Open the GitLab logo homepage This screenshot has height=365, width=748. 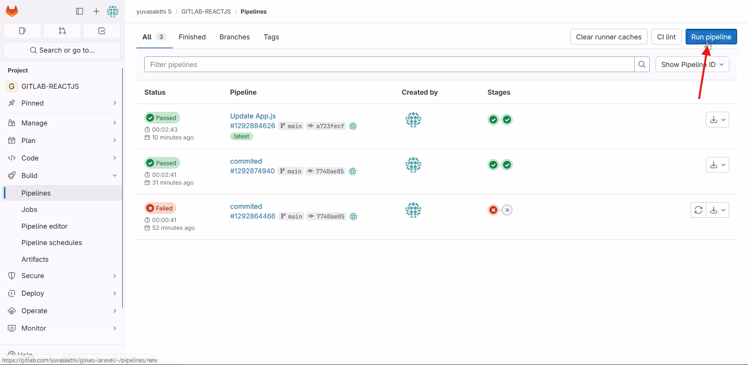click(x=12, y=11)
